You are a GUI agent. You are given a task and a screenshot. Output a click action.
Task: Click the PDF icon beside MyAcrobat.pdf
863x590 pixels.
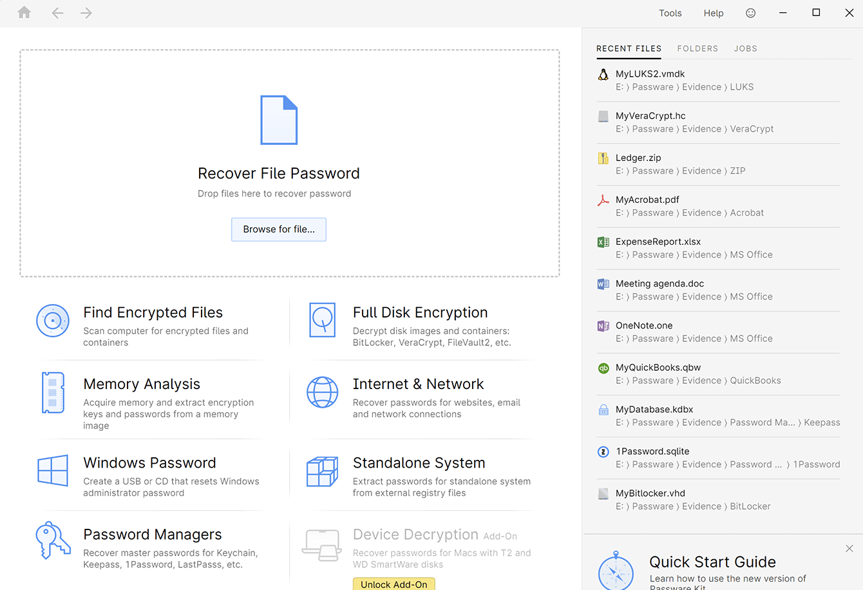tap(603, 200)
